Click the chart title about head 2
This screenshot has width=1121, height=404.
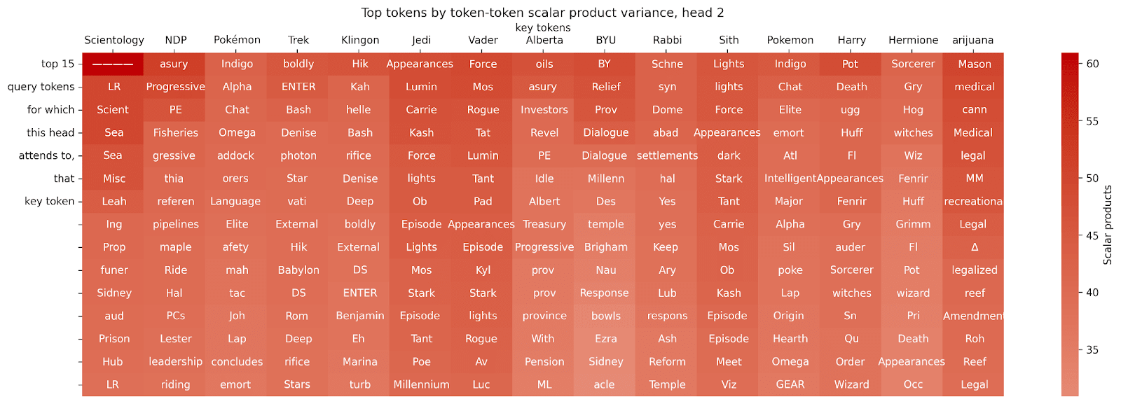(542, 13)
